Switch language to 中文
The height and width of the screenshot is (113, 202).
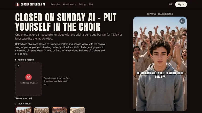click(171, 4)
